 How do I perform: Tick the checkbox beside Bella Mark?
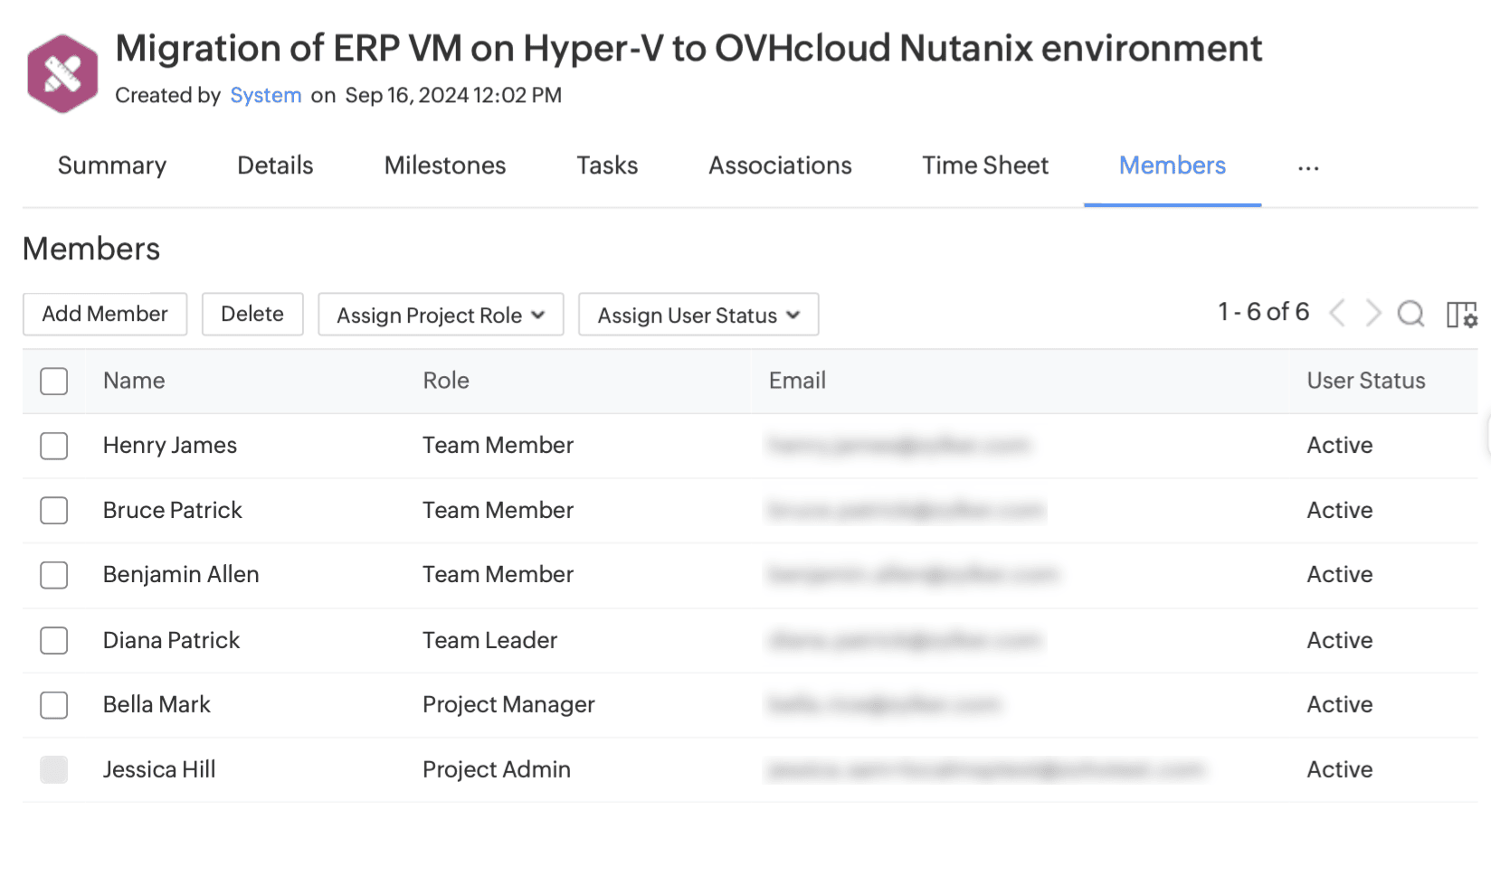click(x=54, y=705)
